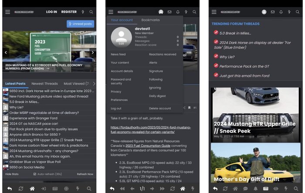This screenshot has width=305, height=193.
Task: Open the inbox envelope icon above account menu
Action: [x=169, y=12]
